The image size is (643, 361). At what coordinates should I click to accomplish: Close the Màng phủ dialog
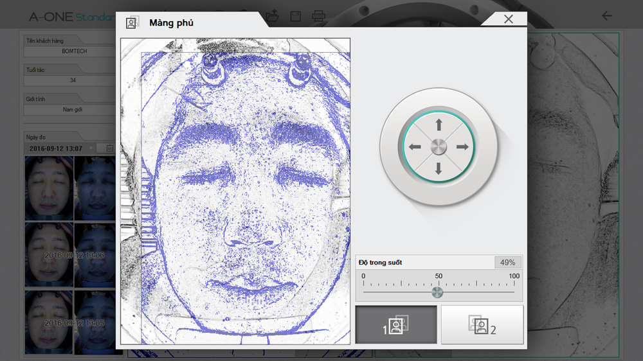click(x=508, y=19)
